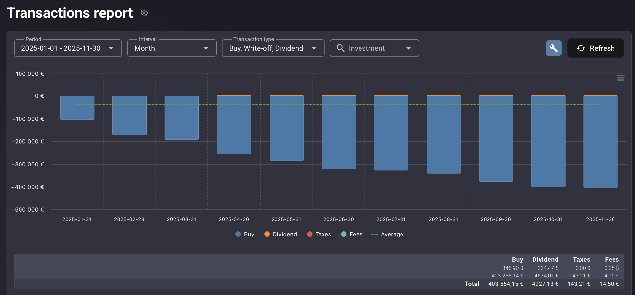
Task: Open the wrench settings tool
Action: tap(554, 48)
